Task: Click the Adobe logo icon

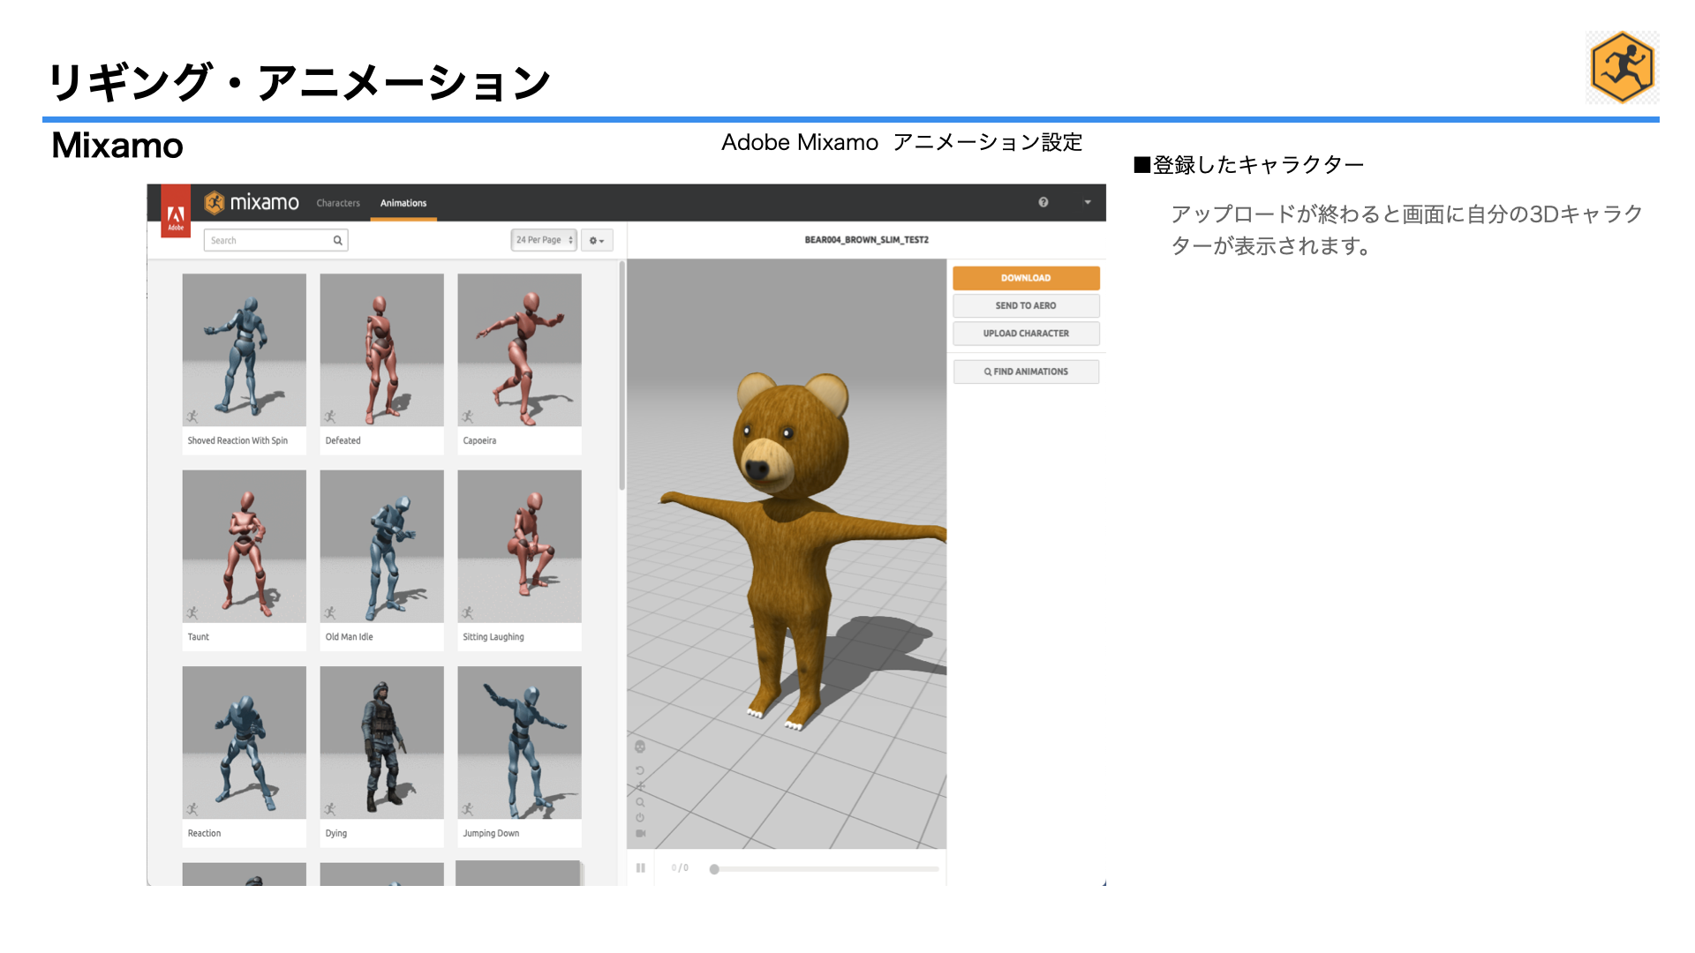Action: (x=176, y=214)
